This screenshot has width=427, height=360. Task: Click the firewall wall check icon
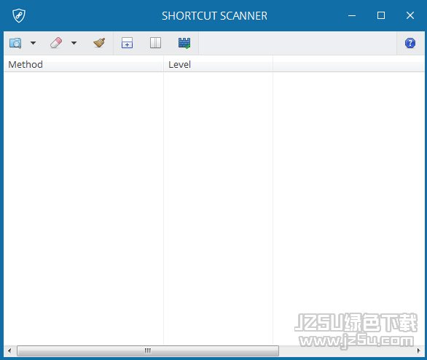(x=184, y=43)
